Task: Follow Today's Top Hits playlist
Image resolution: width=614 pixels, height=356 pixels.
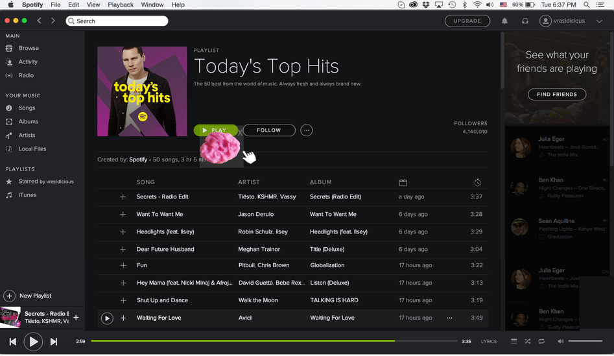Action: (269, 130)
